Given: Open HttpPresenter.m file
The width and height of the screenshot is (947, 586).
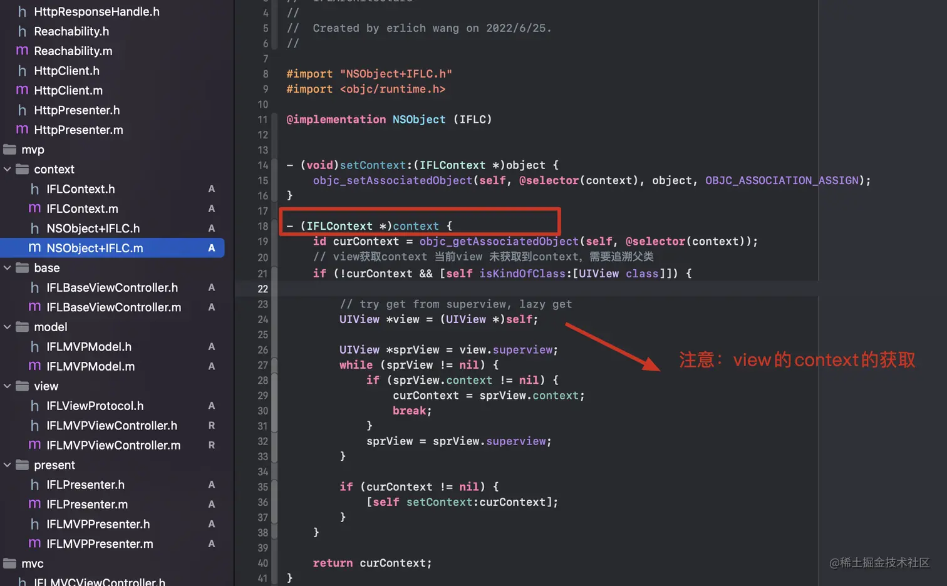Looking at the screenshot, I should 78,130.
